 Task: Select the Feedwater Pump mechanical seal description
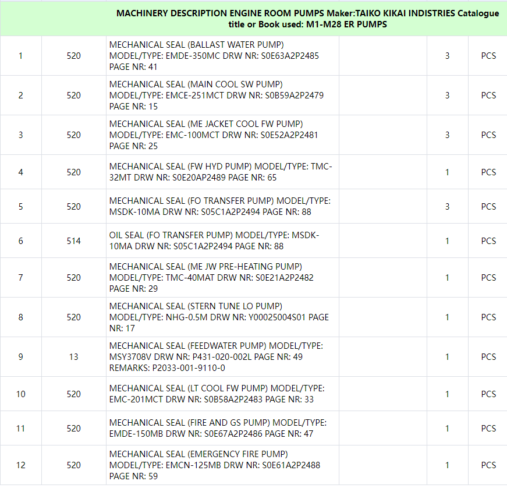pyautogui.click(x=216, y=357)
